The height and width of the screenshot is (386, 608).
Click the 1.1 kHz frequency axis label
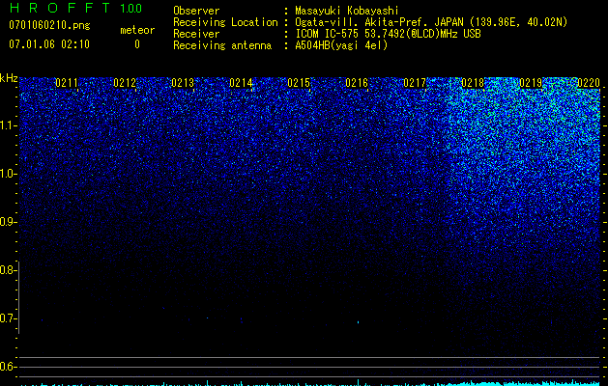[x=8, y=125]
